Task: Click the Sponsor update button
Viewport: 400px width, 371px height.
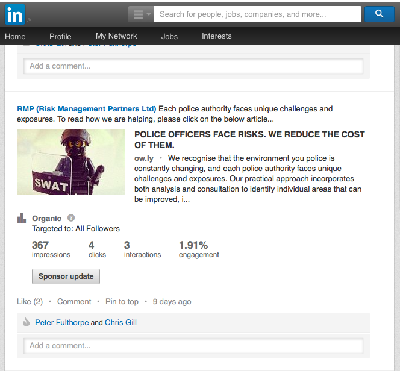Action: click(66, 276)
